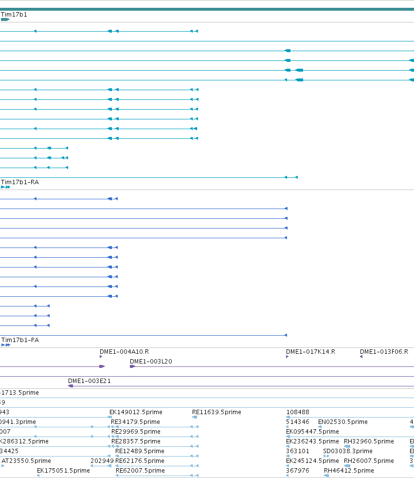414x478 pixels.
Task: Click the long teal bar at top
Action: (207, 9)
